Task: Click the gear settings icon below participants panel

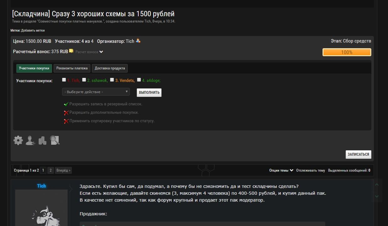Action: click(x=18, y=140)
